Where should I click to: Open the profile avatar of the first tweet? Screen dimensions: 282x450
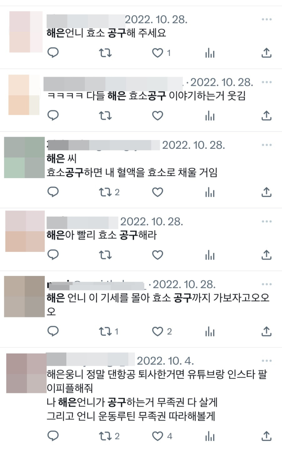pyautogui.click(x=26, y=32)
